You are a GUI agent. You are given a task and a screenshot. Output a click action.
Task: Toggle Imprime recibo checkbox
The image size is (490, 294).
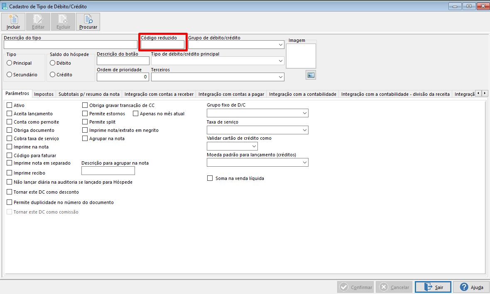pyautogui.click(x=10, y=173)
